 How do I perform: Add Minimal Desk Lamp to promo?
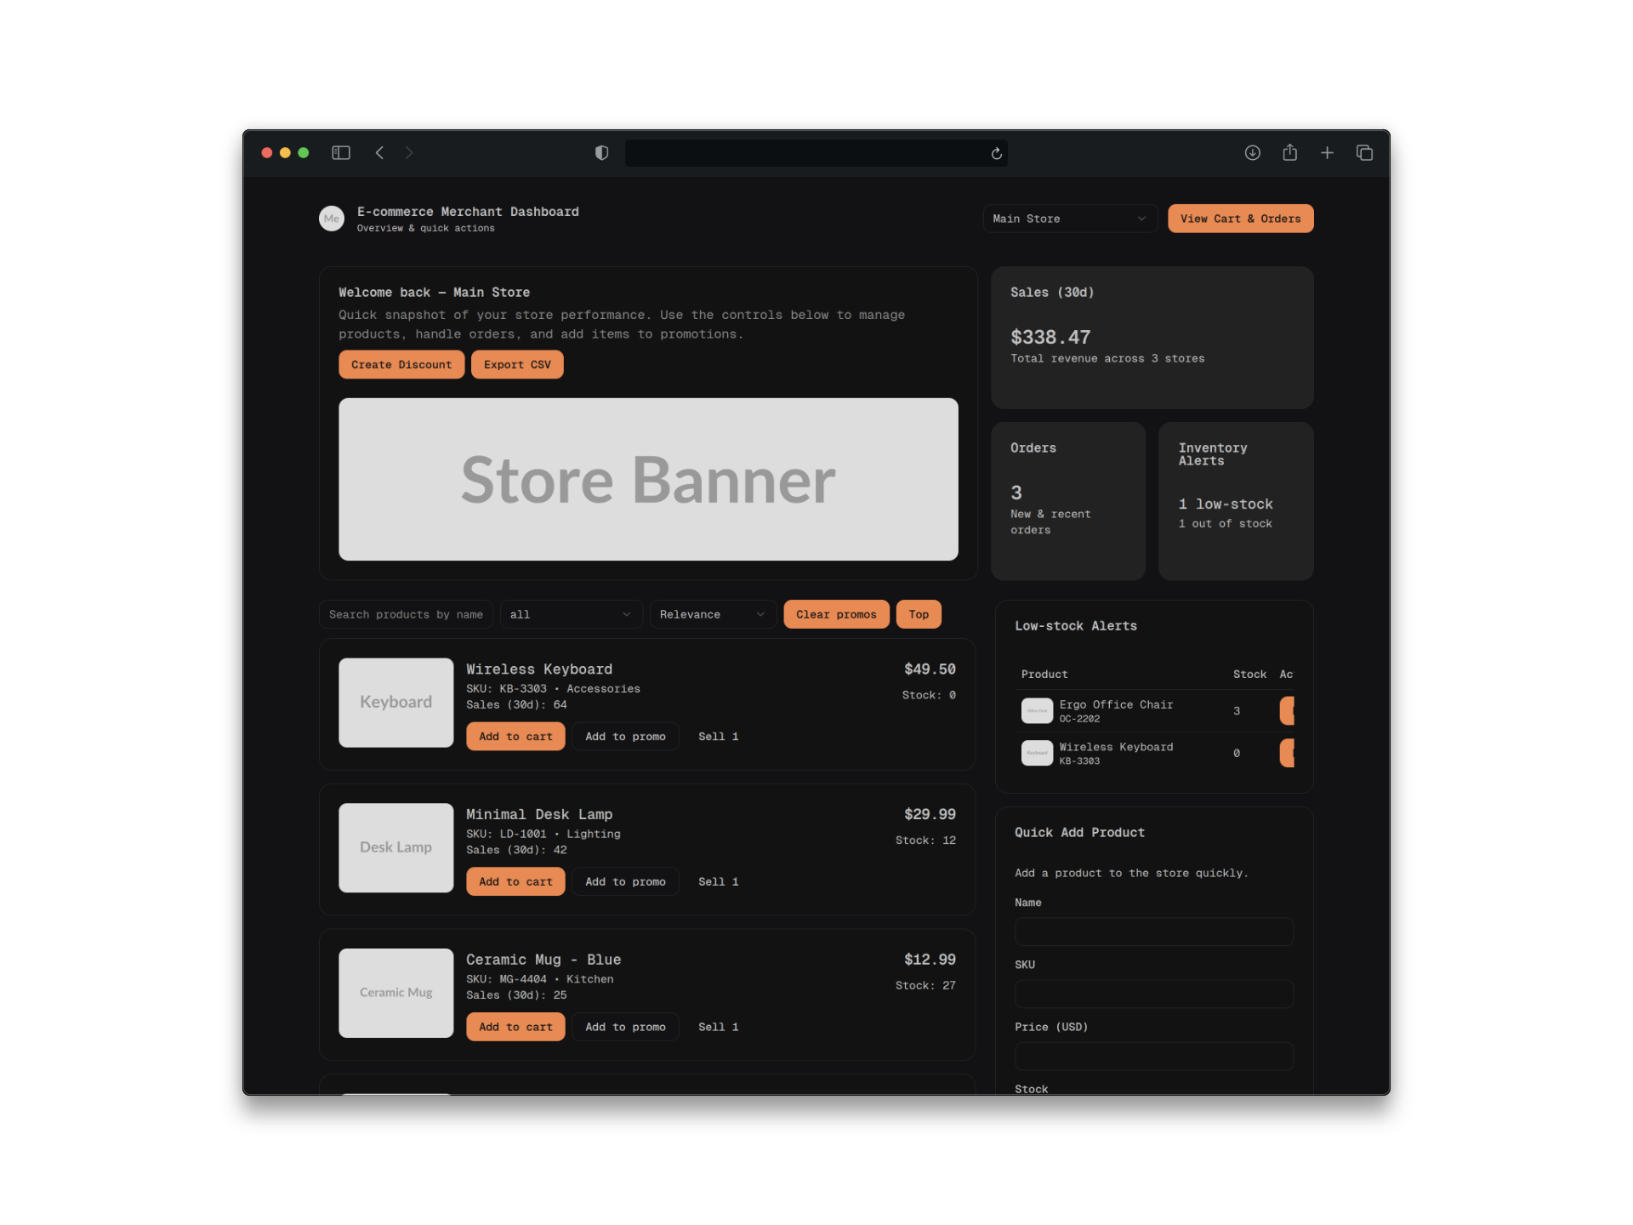[625, 882]
